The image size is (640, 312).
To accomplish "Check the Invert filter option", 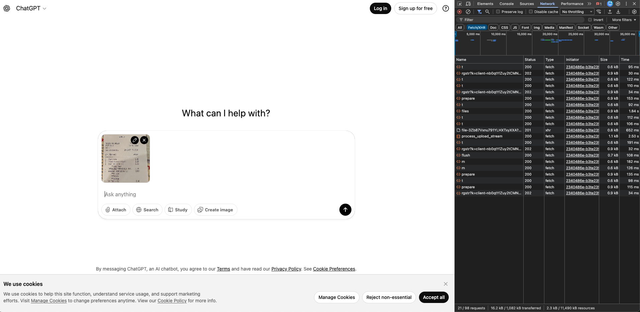I will (590, 19).
